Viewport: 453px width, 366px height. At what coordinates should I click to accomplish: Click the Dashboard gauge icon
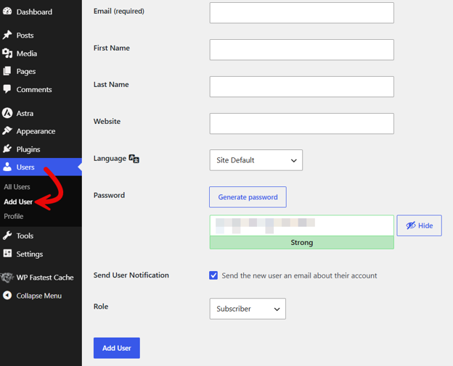pos(7,12)
